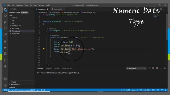Open Syntax.txt in the explorer tree

tap(15, 34)
